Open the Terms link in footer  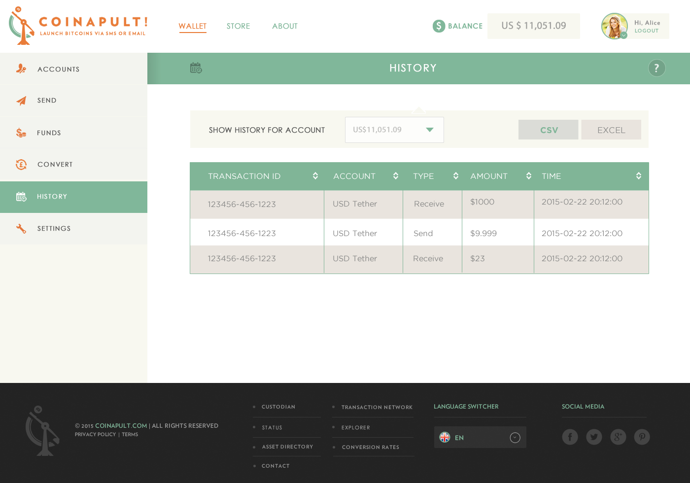tap(130, 434)
